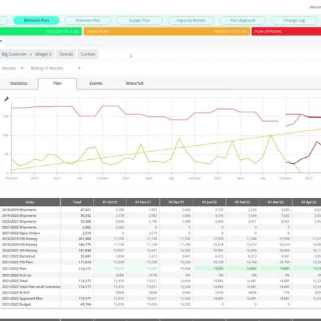
Task: Select Big Customer breadcrumb
Action: coord(14,54)
